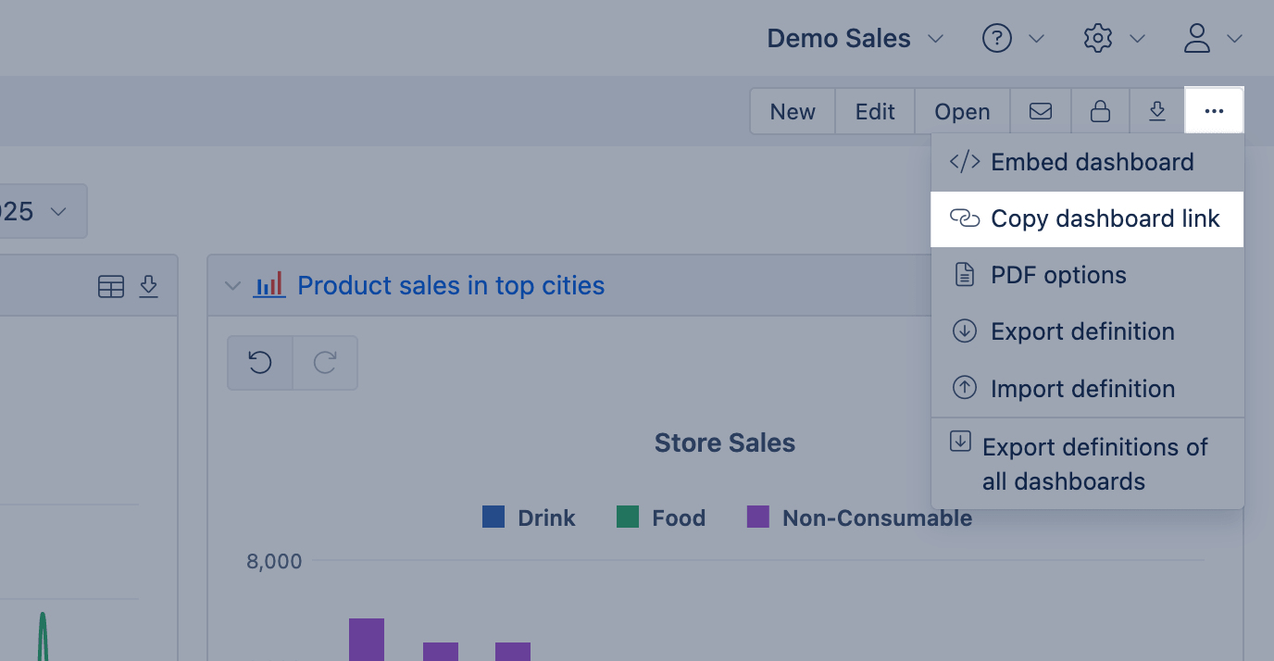Choose Copy dashboard link
Screen dimensions: 1274x661
click(1087, 218)
